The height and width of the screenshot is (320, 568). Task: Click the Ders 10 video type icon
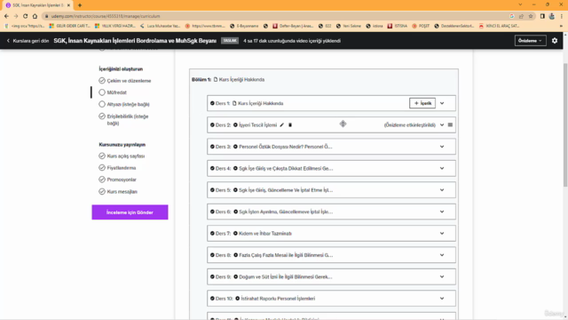tap(238, 299)
